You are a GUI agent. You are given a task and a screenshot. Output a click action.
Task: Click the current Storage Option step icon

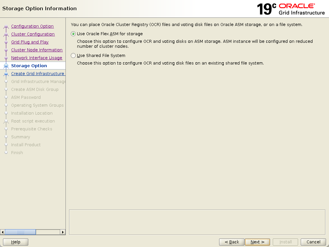coord(6,66)
